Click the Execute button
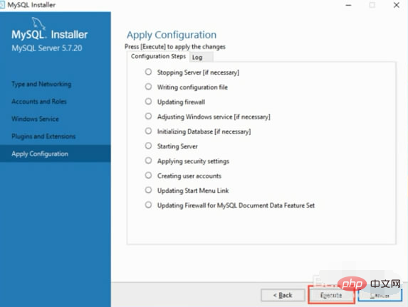408x307 pixels. tap(331, 296)
